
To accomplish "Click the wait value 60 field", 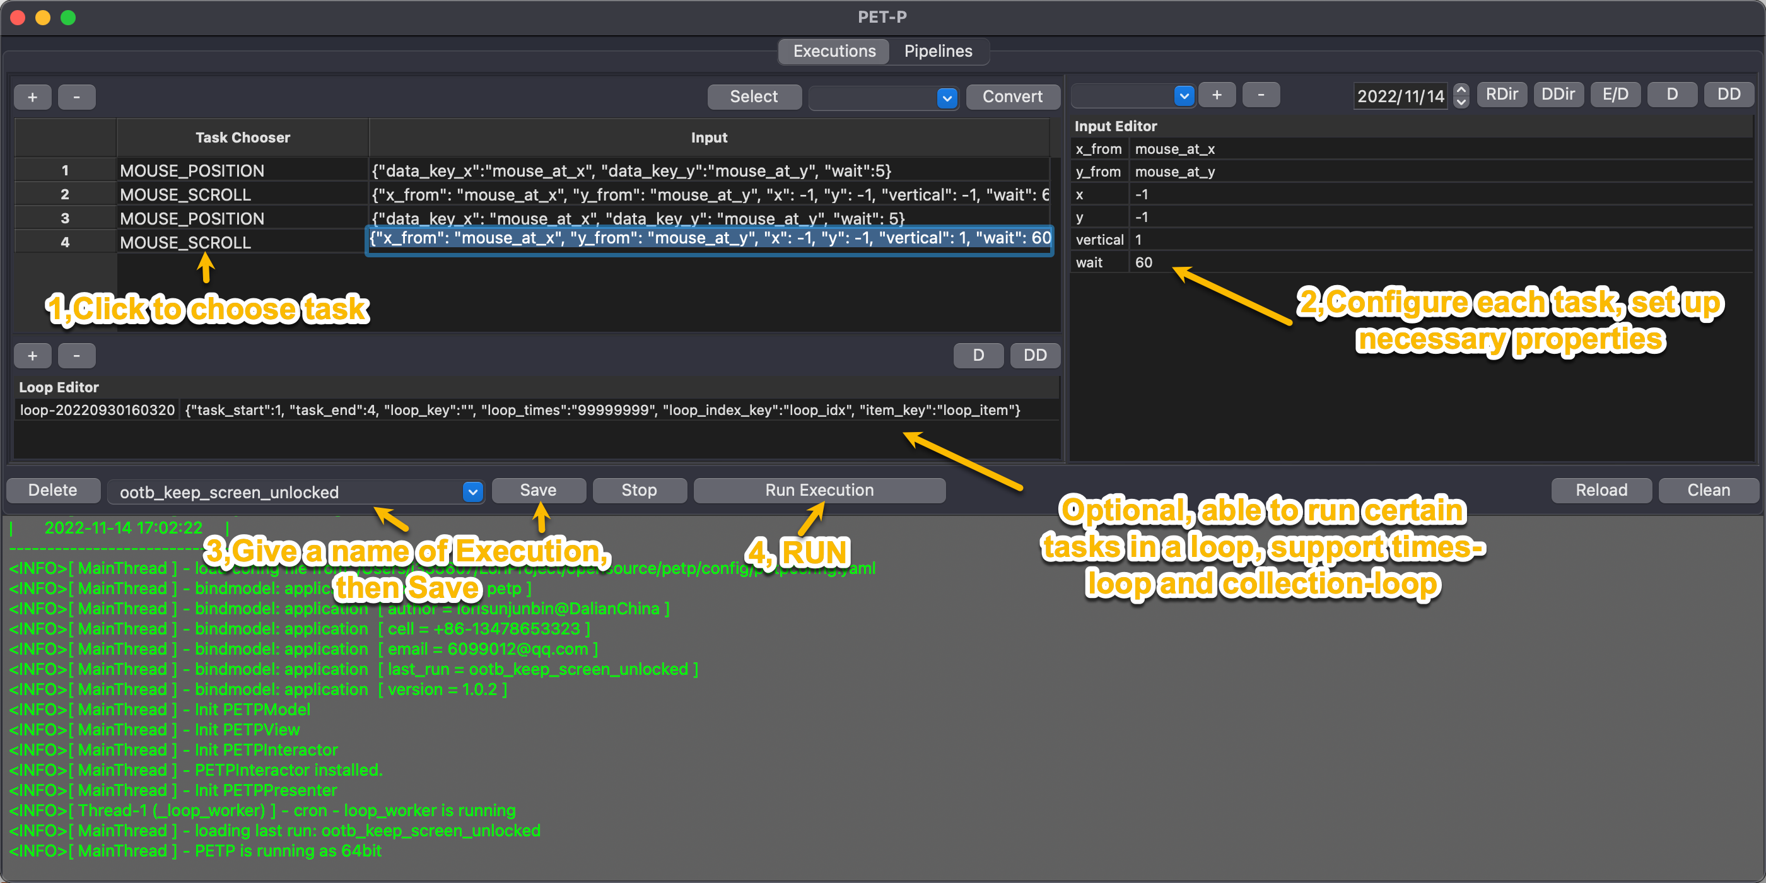I will pos(1143,262).
